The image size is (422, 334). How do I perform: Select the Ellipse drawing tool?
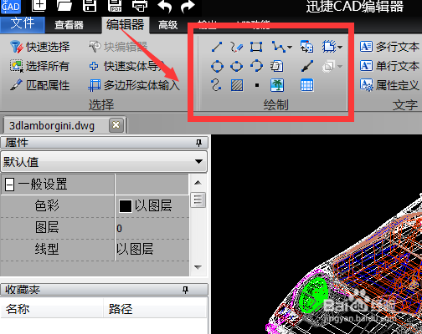[x=237, y=66]
